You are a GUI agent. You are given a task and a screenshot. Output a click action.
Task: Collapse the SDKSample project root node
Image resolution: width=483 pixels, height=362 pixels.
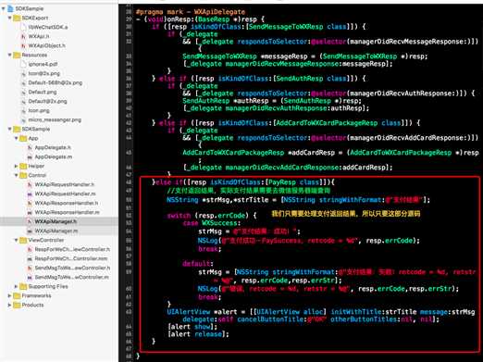(4, 8)
